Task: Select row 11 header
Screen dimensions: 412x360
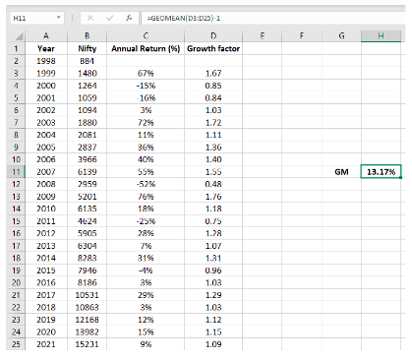Action: click(16, 171)
